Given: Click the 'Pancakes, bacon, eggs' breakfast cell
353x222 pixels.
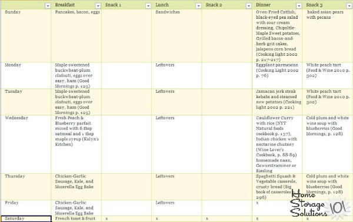Looking at the screenshot, I should pos(76,36).
